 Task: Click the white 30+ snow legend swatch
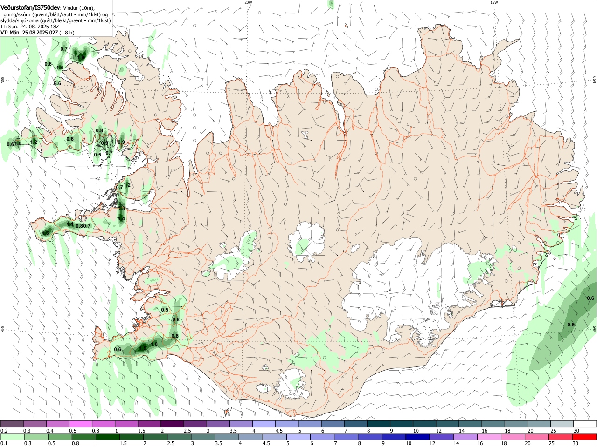(585, 424)
